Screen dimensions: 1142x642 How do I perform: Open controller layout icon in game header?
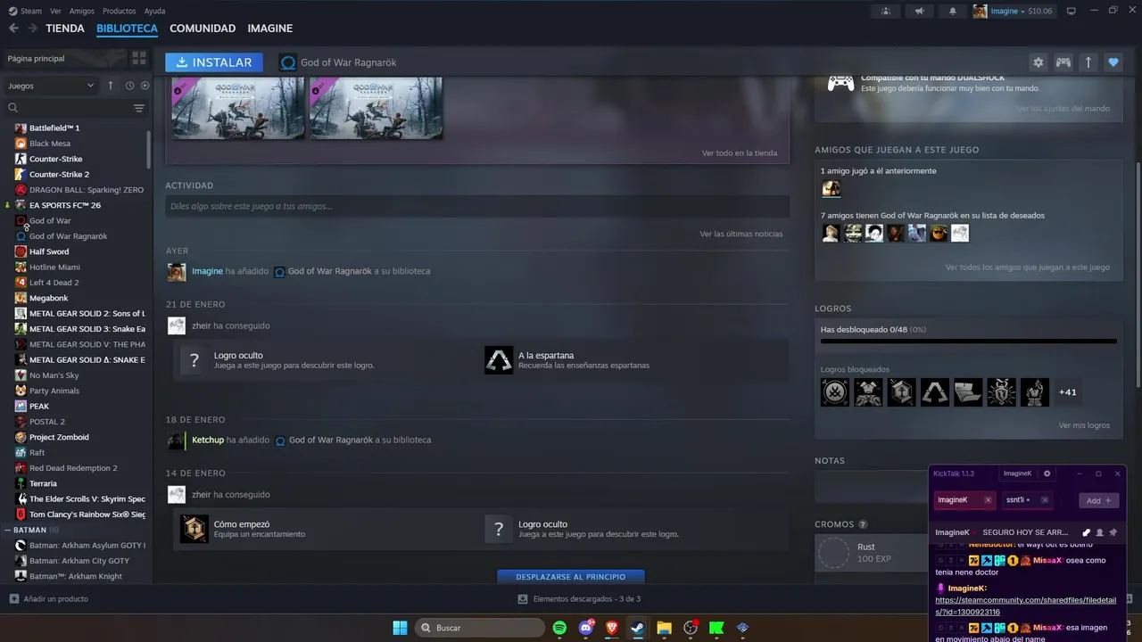(x=1063, y=62)
